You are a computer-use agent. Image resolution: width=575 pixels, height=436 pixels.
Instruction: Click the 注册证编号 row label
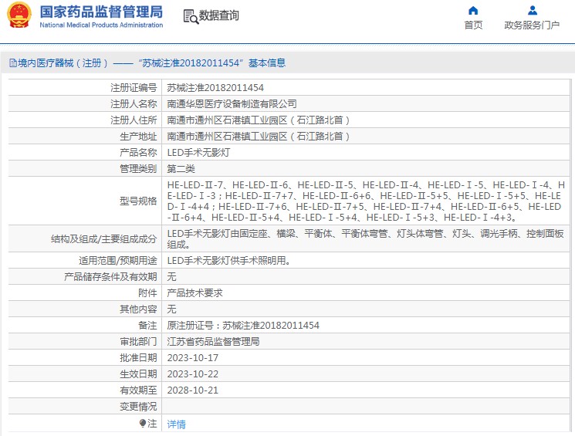[134, 88]
